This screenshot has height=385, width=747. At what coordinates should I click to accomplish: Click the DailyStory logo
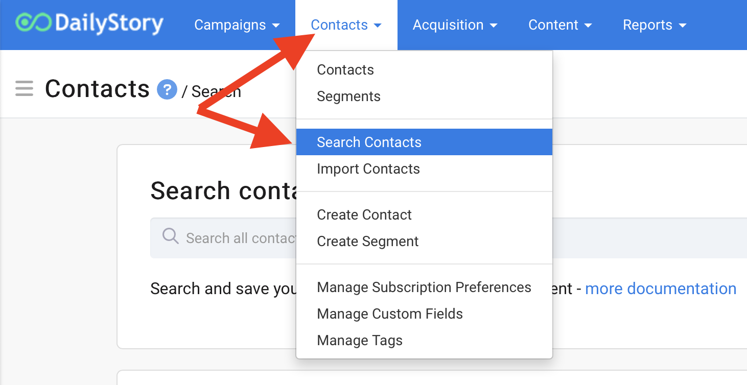(89, 24)
